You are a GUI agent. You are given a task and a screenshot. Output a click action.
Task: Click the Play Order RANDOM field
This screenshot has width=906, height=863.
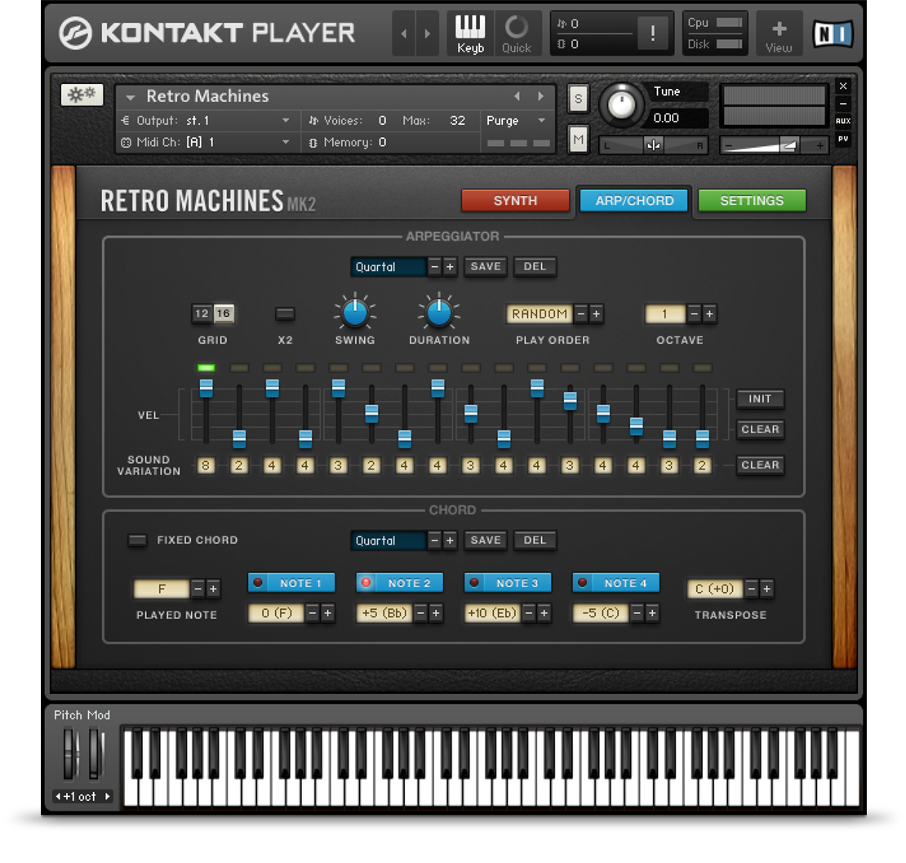540,314
